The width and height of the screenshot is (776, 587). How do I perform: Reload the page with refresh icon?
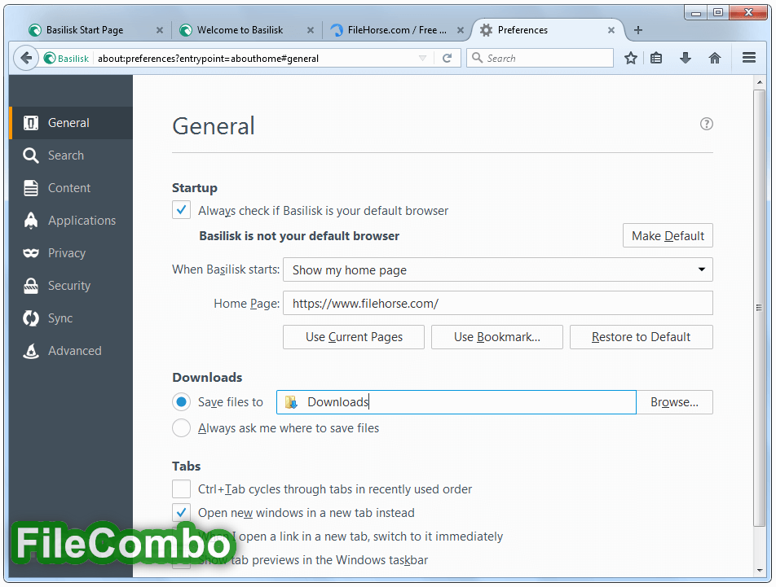447,59
